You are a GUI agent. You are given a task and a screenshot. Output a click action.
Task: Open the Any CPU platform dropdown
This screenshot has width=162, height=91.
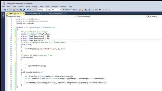pyautogui.click(x=54, y=10)
